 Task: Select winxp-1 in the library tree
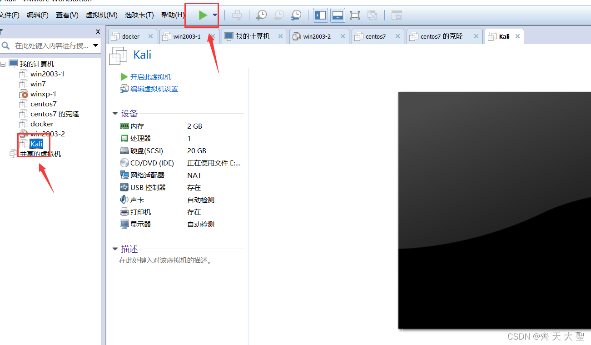point(43,94)
